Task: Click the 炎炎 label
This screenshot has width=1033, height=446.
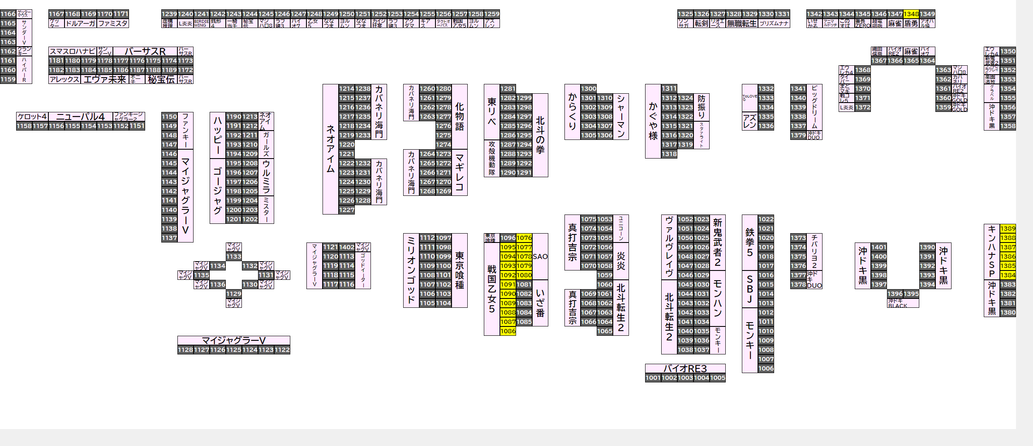Action: click(621, 261)
